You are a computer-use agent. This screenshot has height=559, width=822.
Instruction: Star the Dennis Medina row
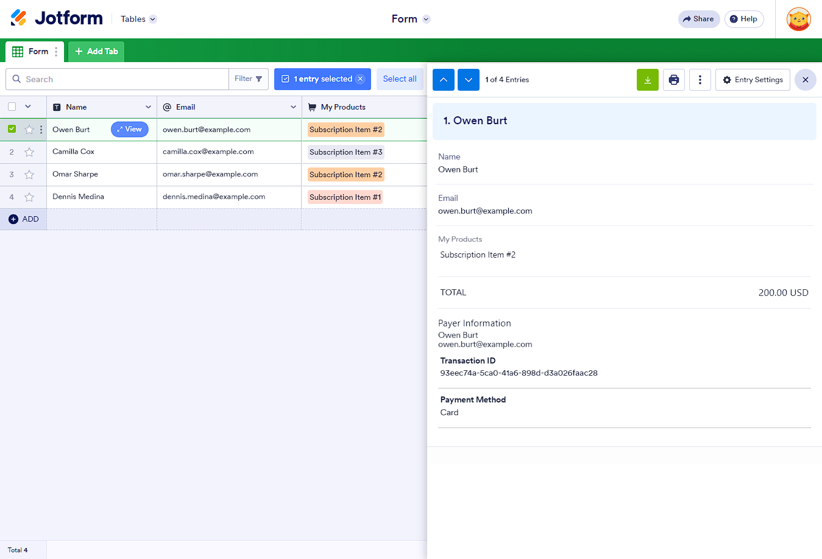[x=29, y=197]
